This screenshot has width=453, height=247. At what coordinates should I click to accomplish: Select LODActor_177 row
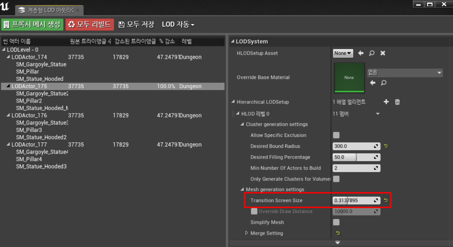pyautogui.click(x=113, y=144)
